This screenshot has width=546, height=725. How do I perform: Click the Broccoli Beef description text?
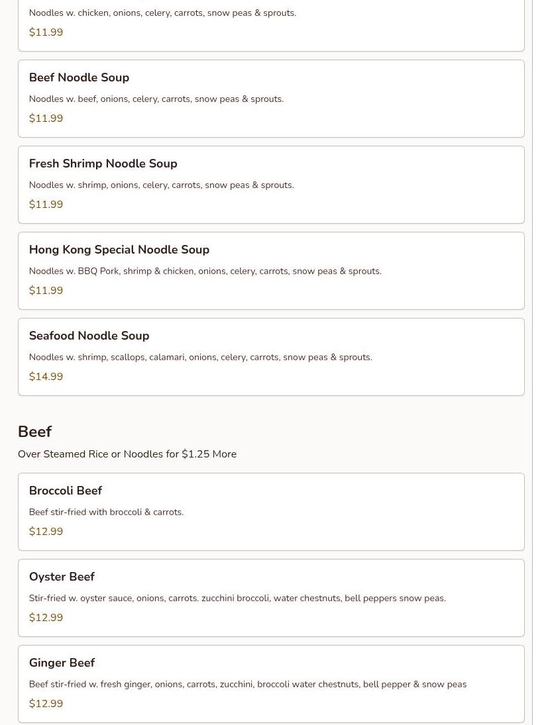(106, 512)
